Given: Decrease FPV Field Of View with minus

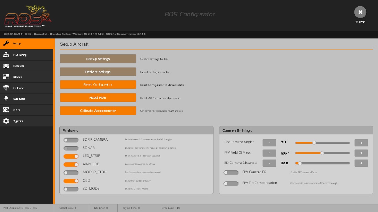Looking at the screenshot, I should pos(269,153).
